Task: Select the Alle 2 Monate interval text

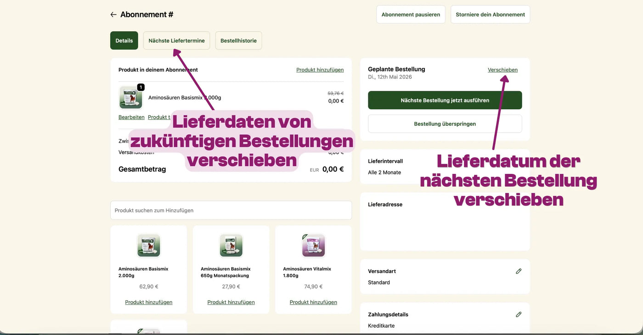Action: pos(384,173)
